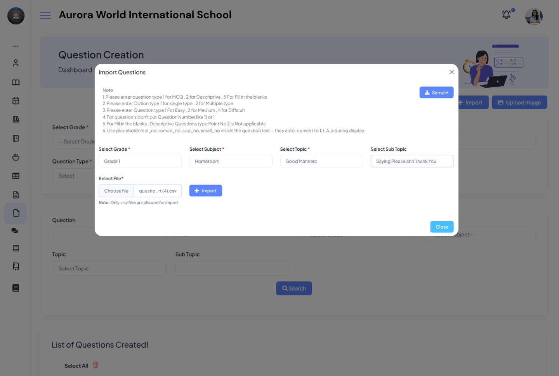Download the Sample file

pyautogui.click(x=436, y=92)
